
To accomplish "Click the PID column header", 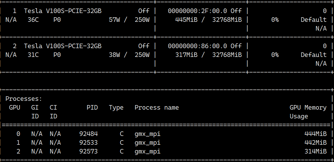I will 92,107.
